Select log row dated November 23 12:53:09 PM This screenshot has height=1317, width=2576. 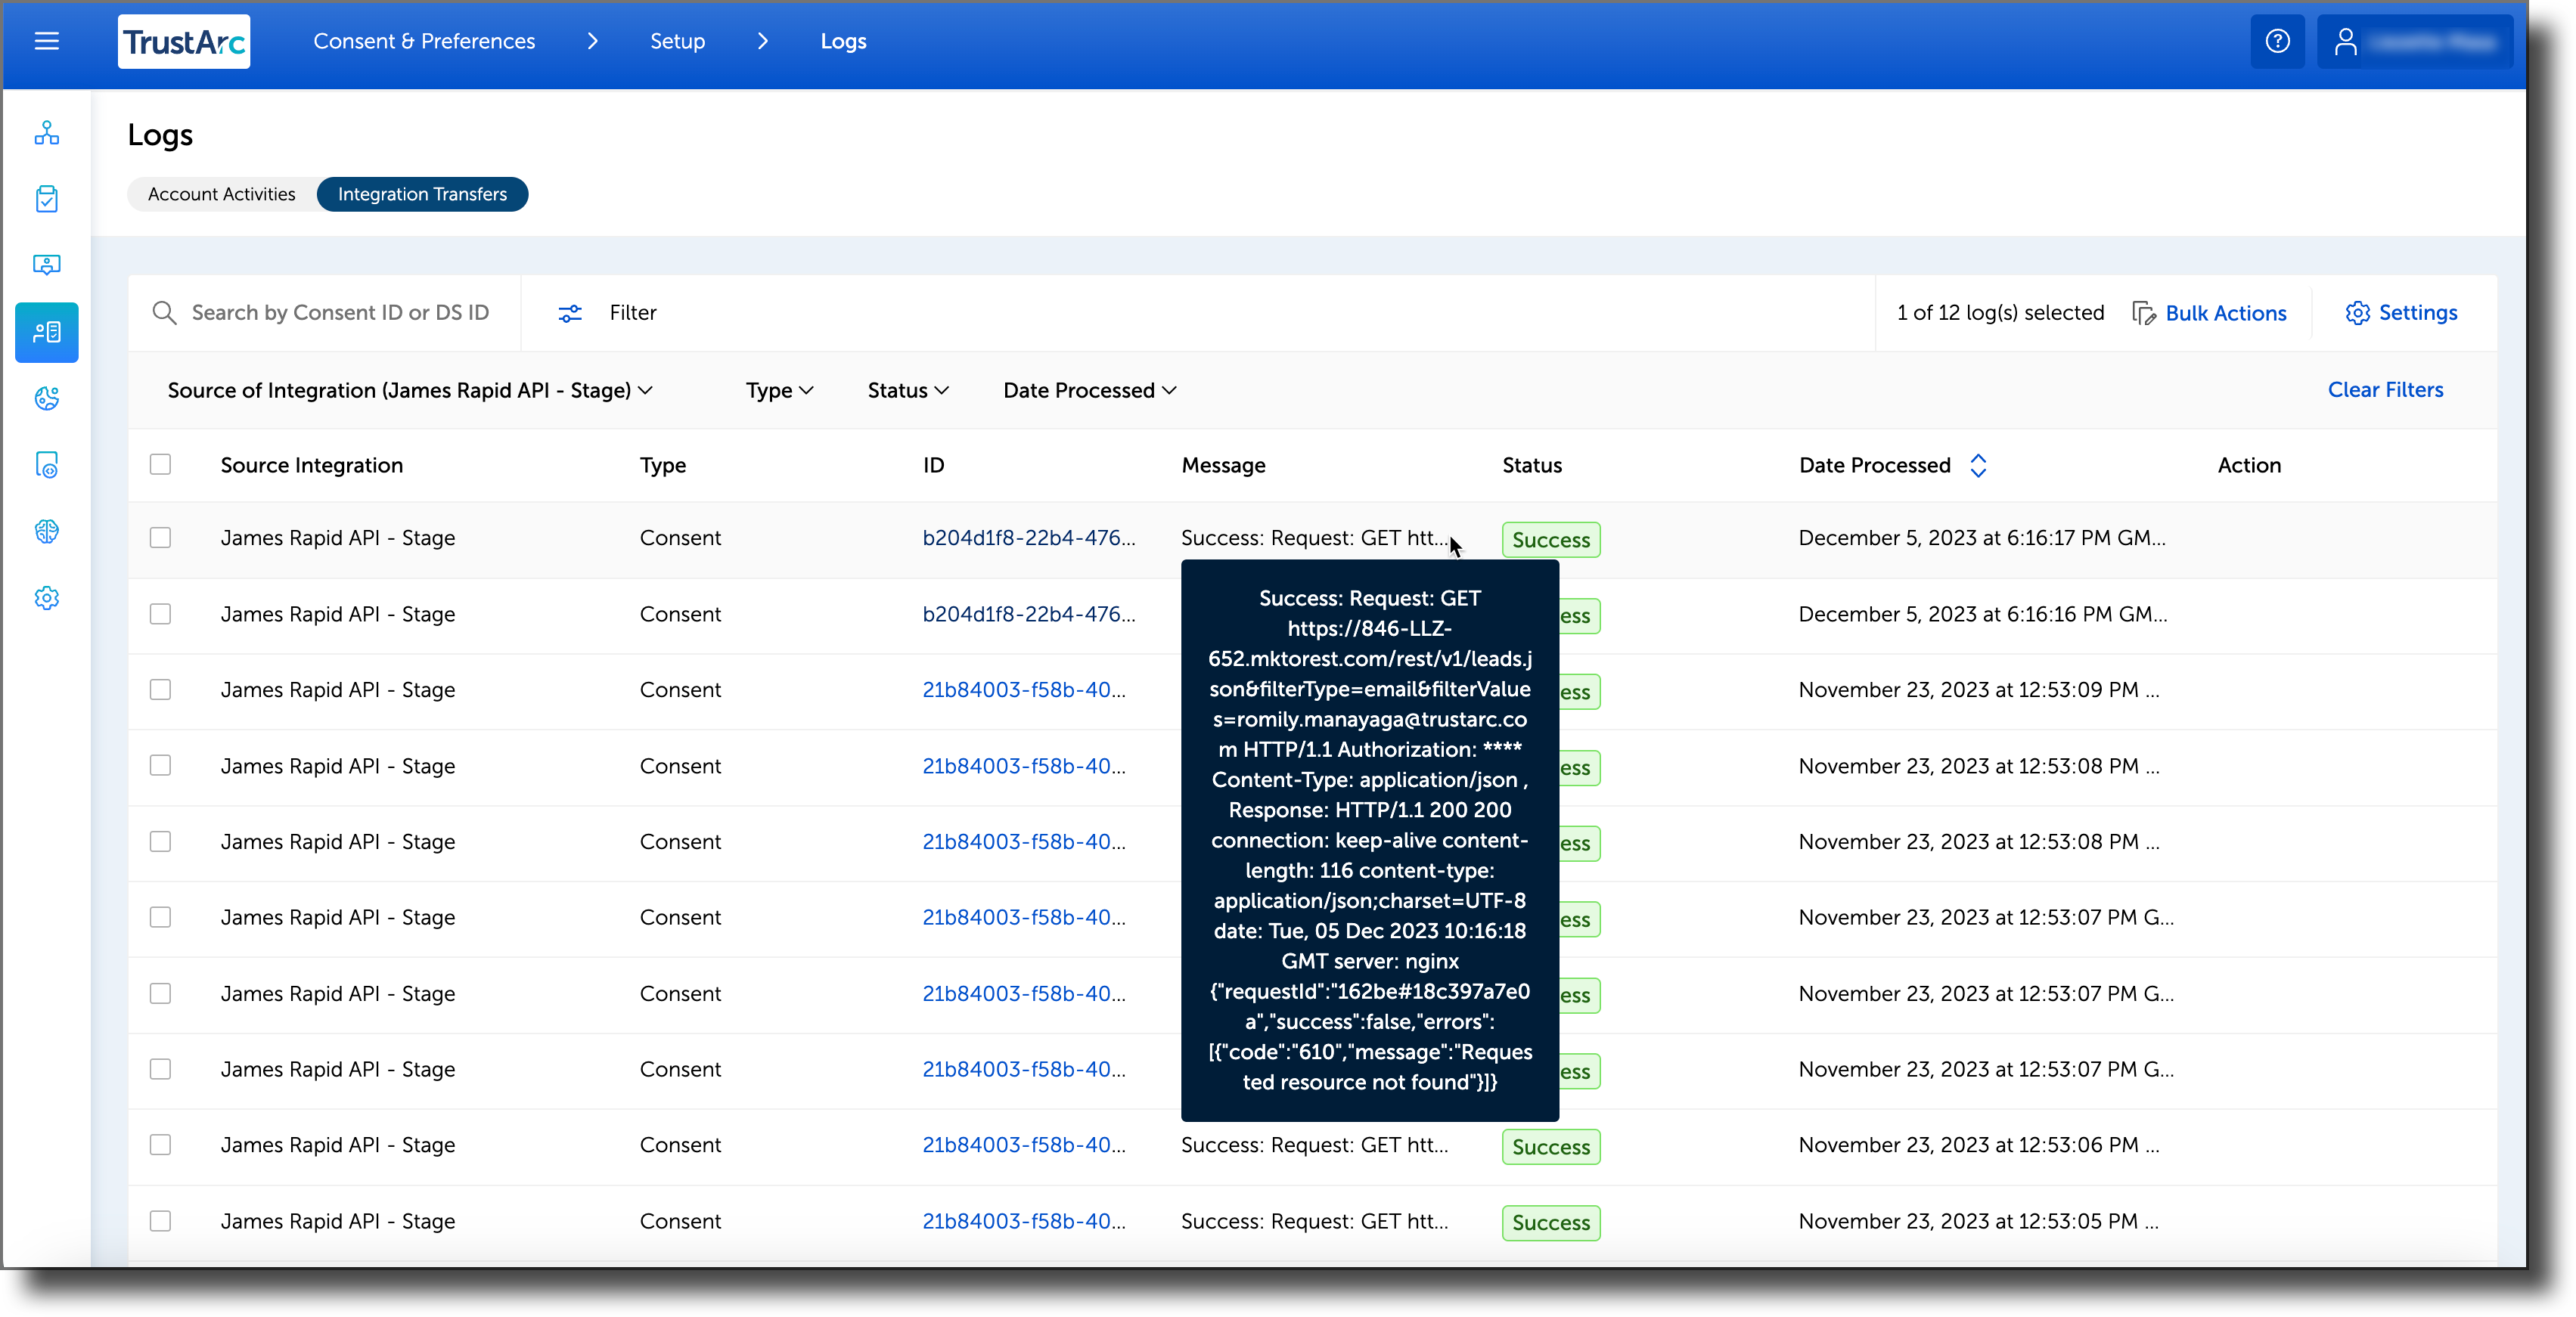point(160,690)
